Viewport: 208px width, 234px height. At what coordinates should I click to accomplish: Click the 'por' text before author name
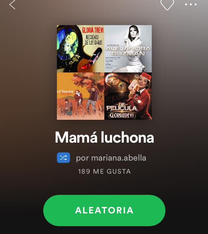tap(82, 158)
